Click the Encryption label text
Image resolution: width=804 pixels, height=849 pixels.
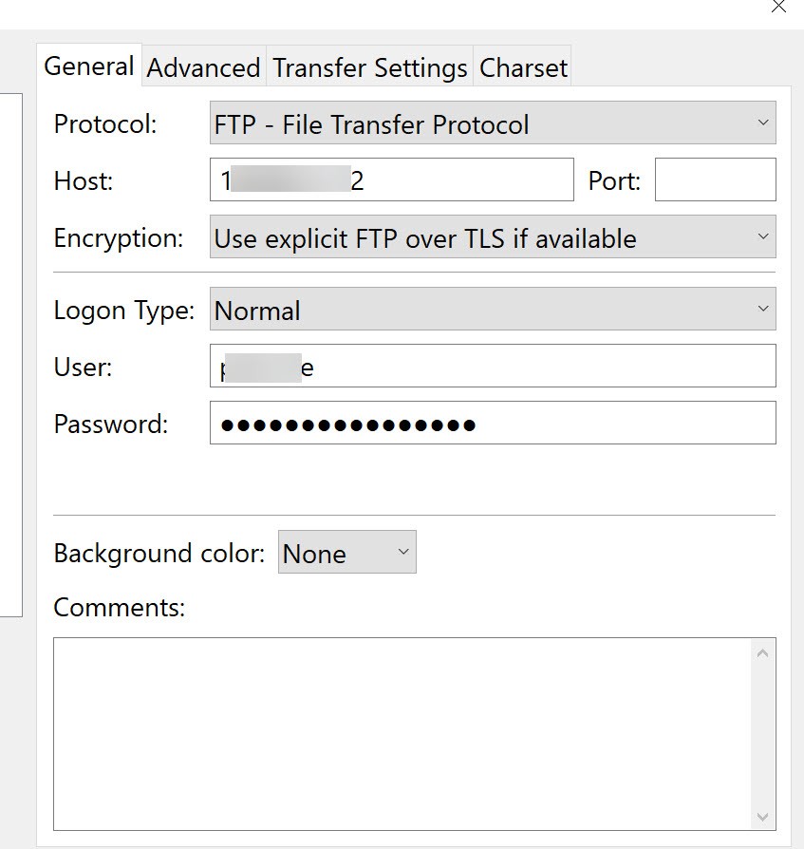coord(118,237)
